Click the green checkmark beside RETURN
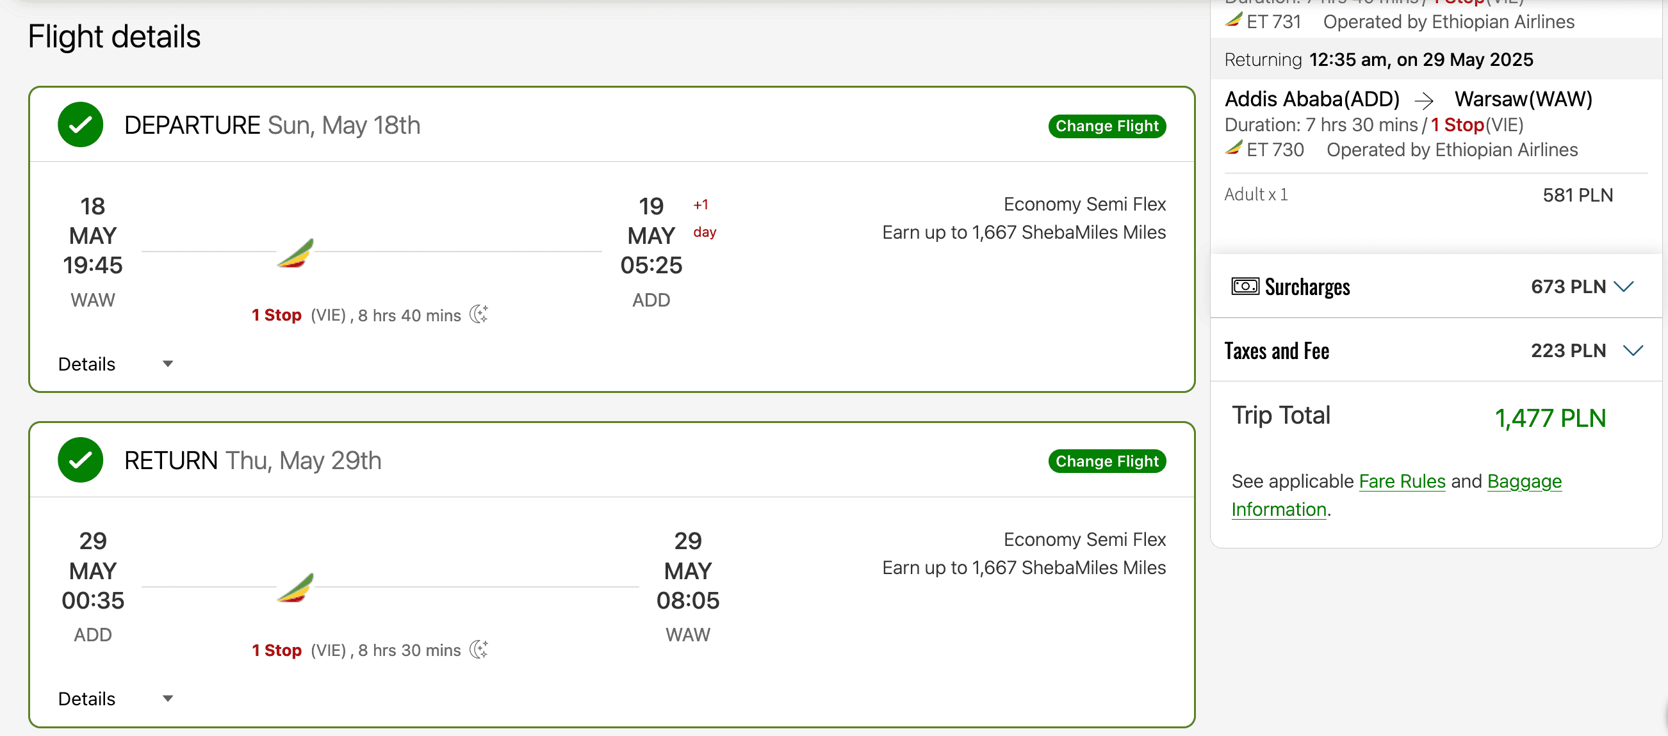 pyautogui.click(x=80, y=460)
